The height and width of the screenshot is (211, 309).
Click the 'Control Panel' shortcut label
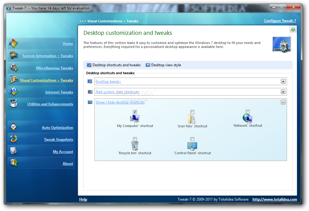192,153
